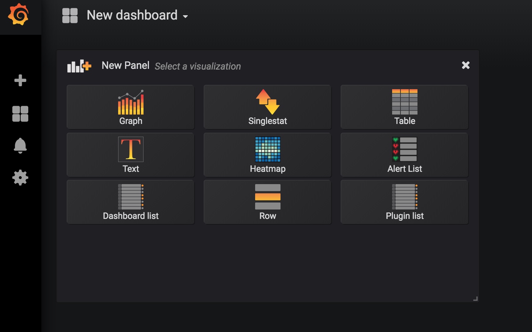Screen dimensions: 532x332
Task: Choose the Heatmap visualization
Action: (x=267, y=155)
